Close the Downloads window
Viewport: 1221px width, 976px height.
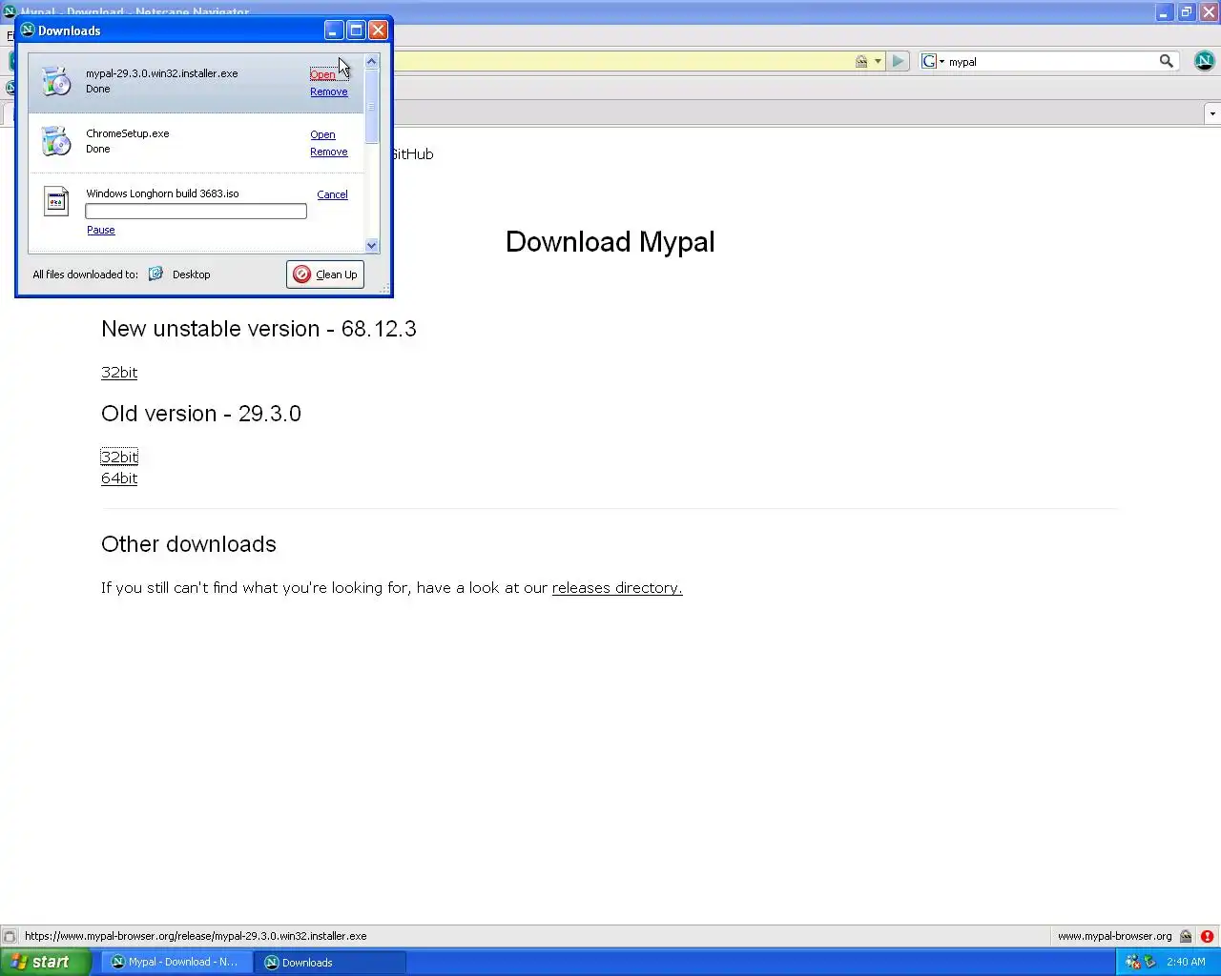click(378, 30)
